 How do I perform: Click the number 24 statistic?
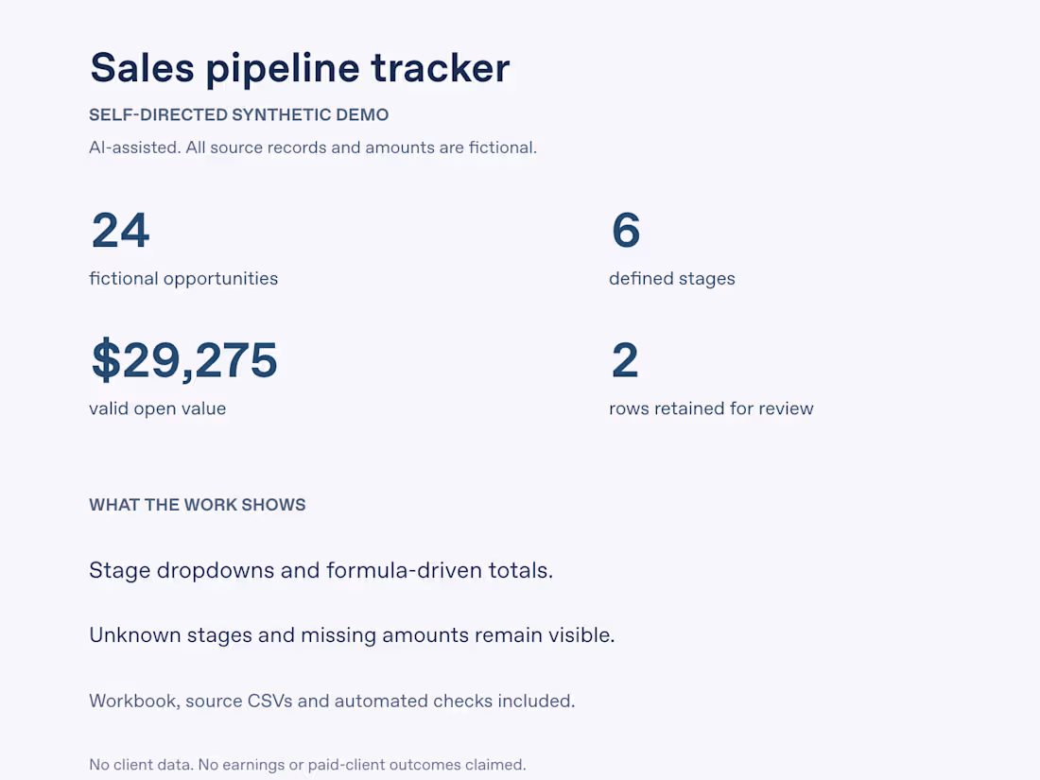coord(120,230)
